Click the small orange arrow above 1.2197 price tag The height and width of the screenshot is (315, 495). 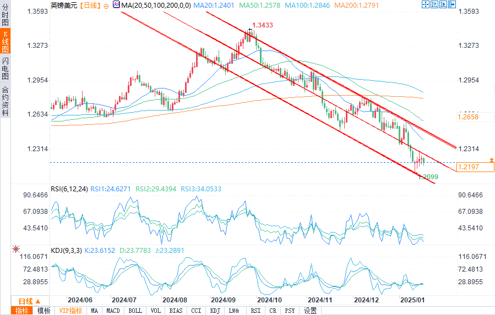tap(492, 160)
